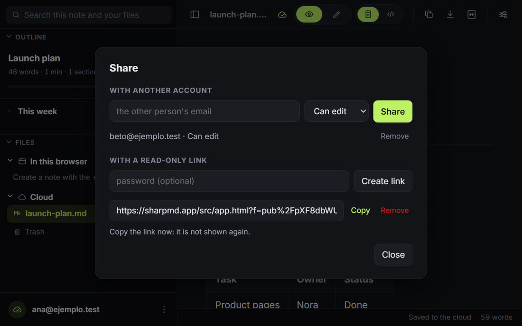Click the Cloud folder icon
This screenshot has height=326, width=522.
(22, 197)
